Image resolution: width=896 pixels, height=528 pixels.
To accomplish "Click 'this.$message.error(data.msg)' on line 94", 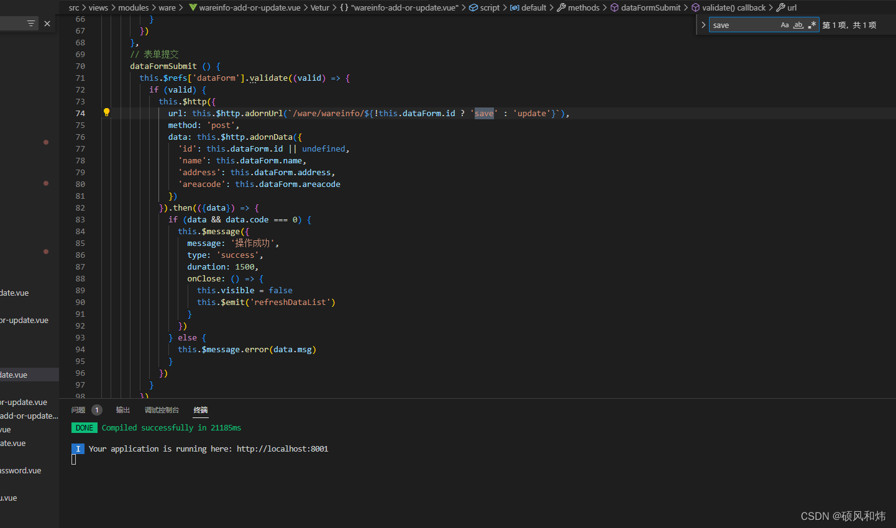I will [247, 349].
